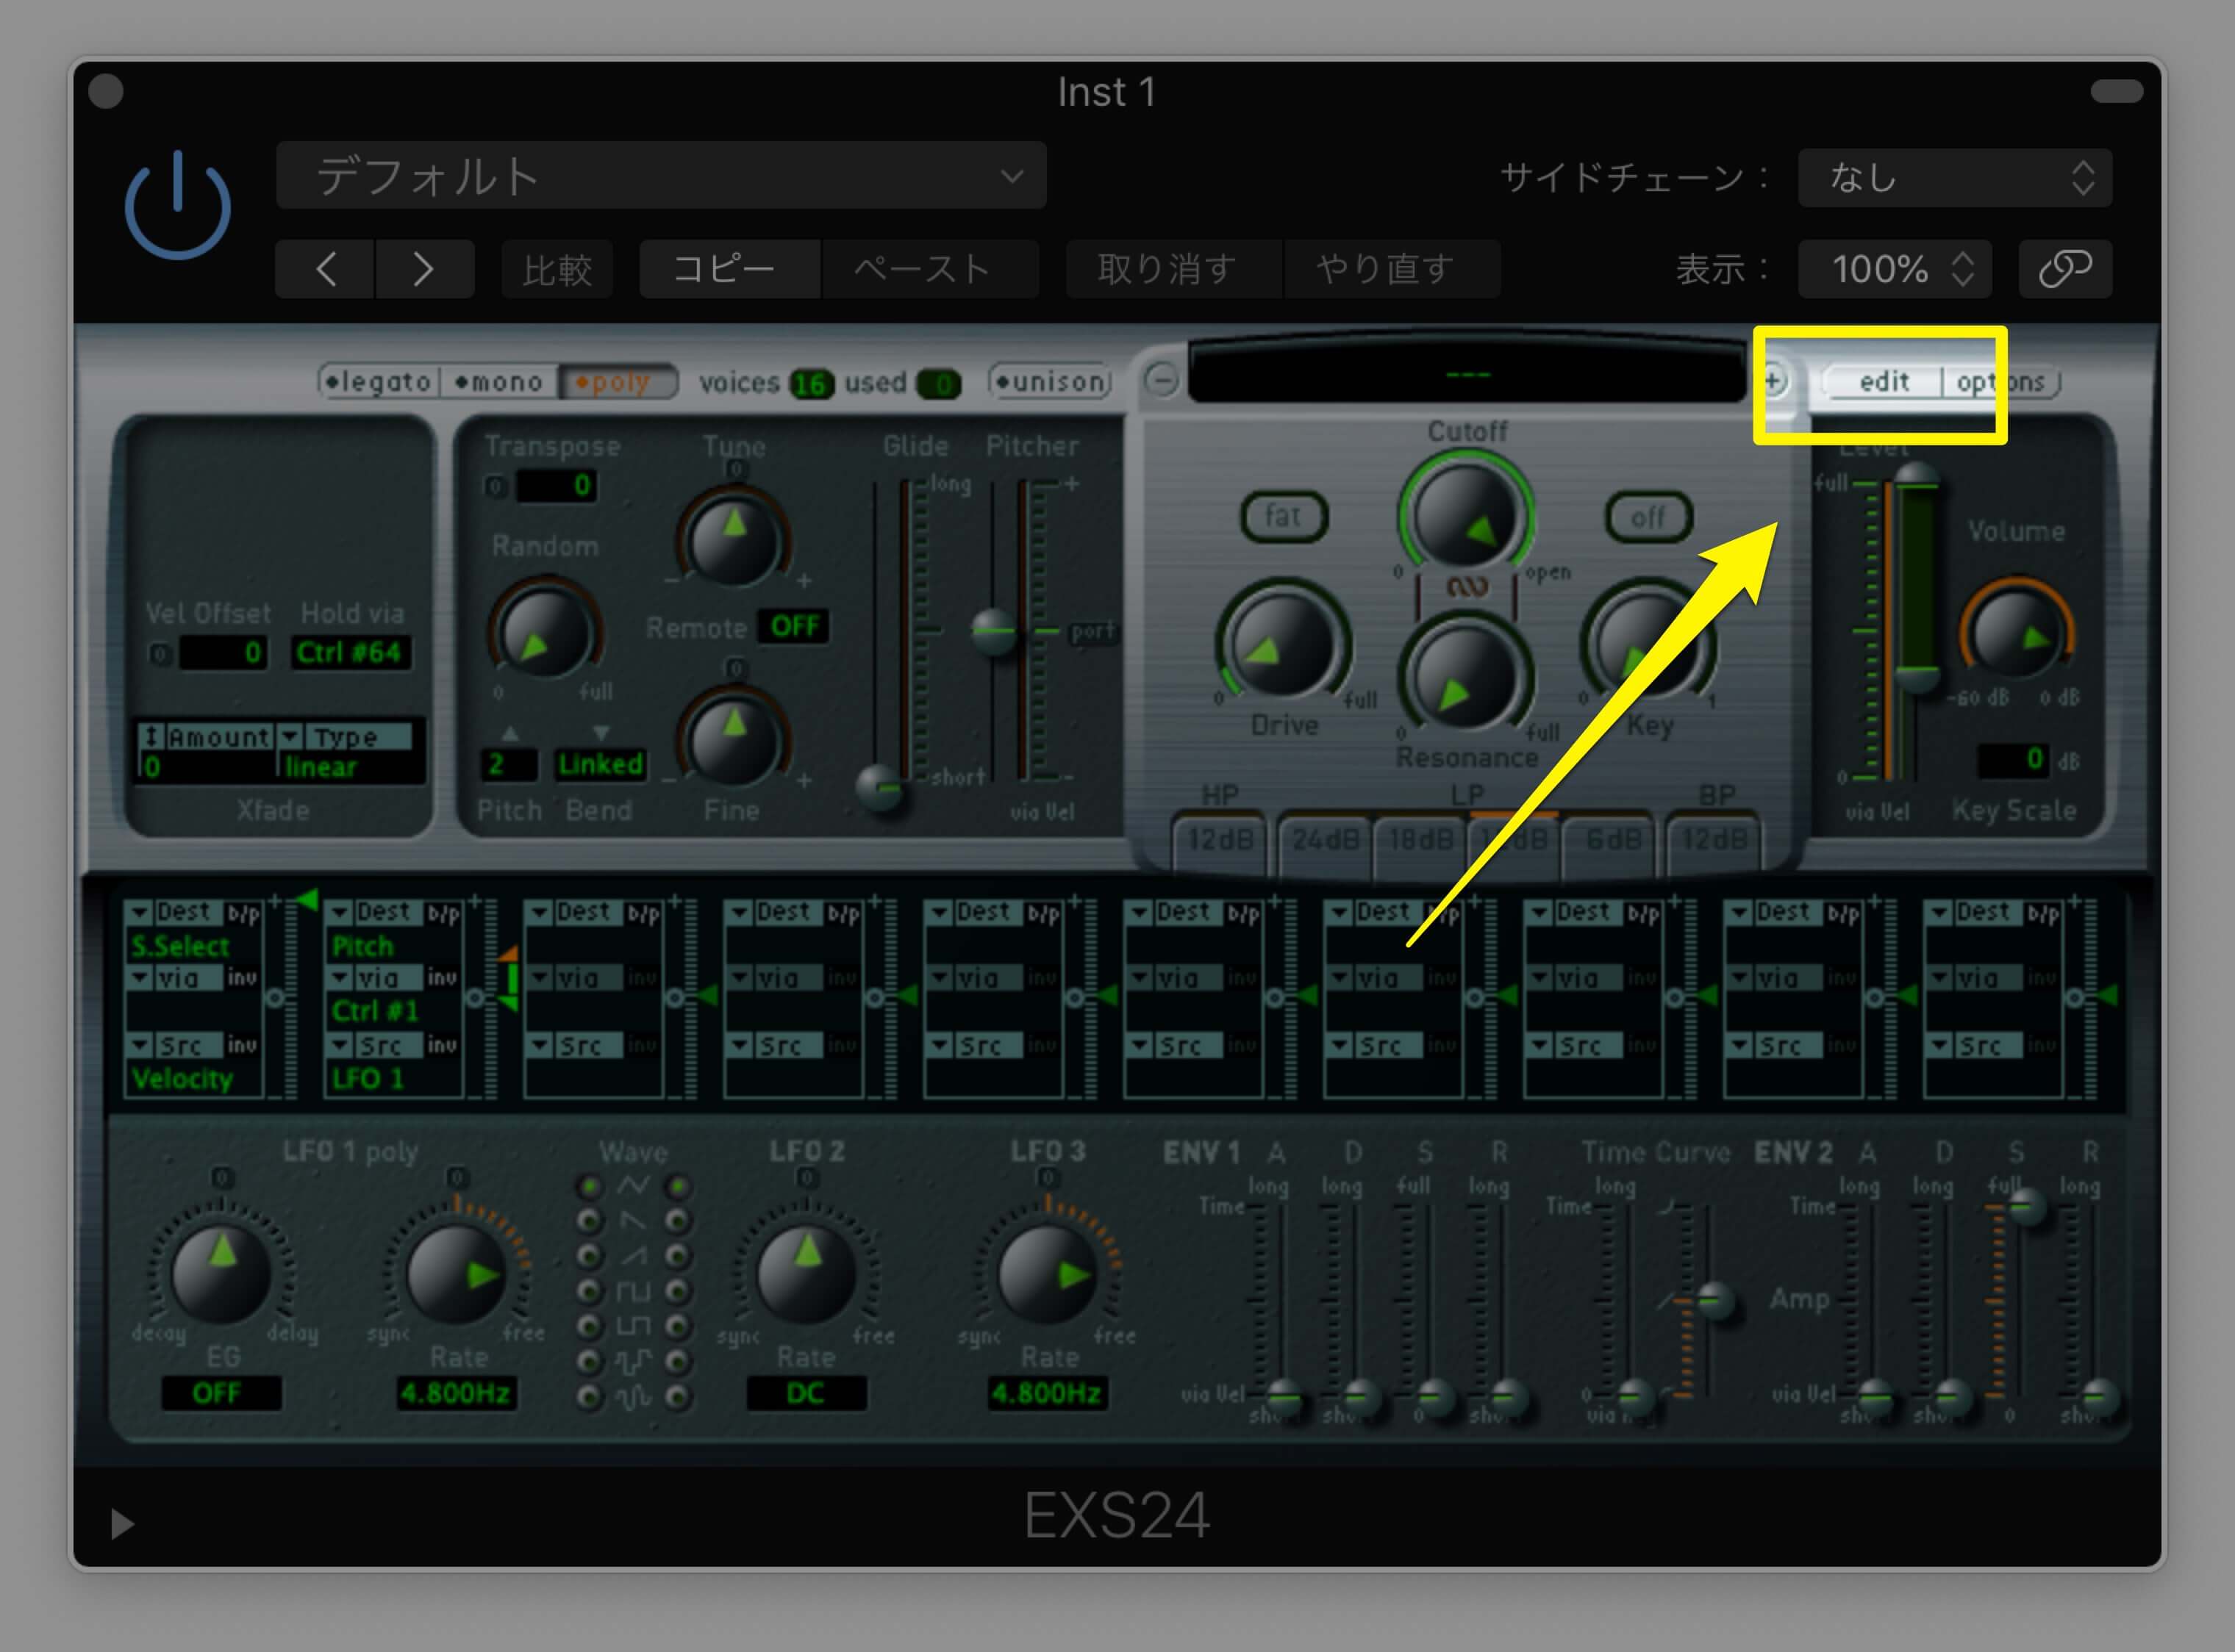
Task: Click the Cutoff knob
Action: click(1466, 515)
